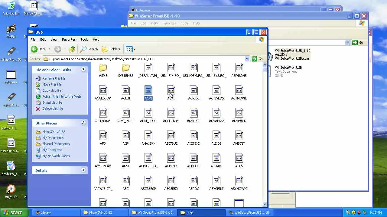Open the Help menu in I386
The image size is (387, 217).
[x=96, y=39]
